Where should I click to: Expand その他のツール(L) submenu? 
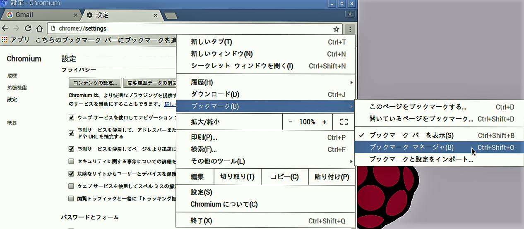point(266,161)
